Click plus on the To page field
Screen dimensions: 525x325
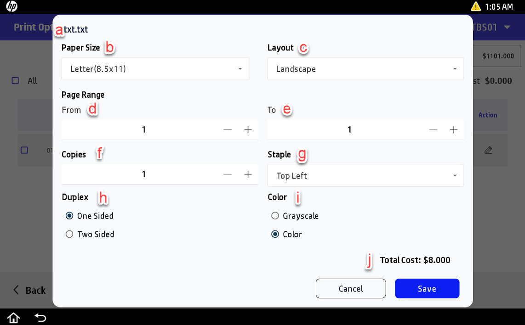coord(454,130)
